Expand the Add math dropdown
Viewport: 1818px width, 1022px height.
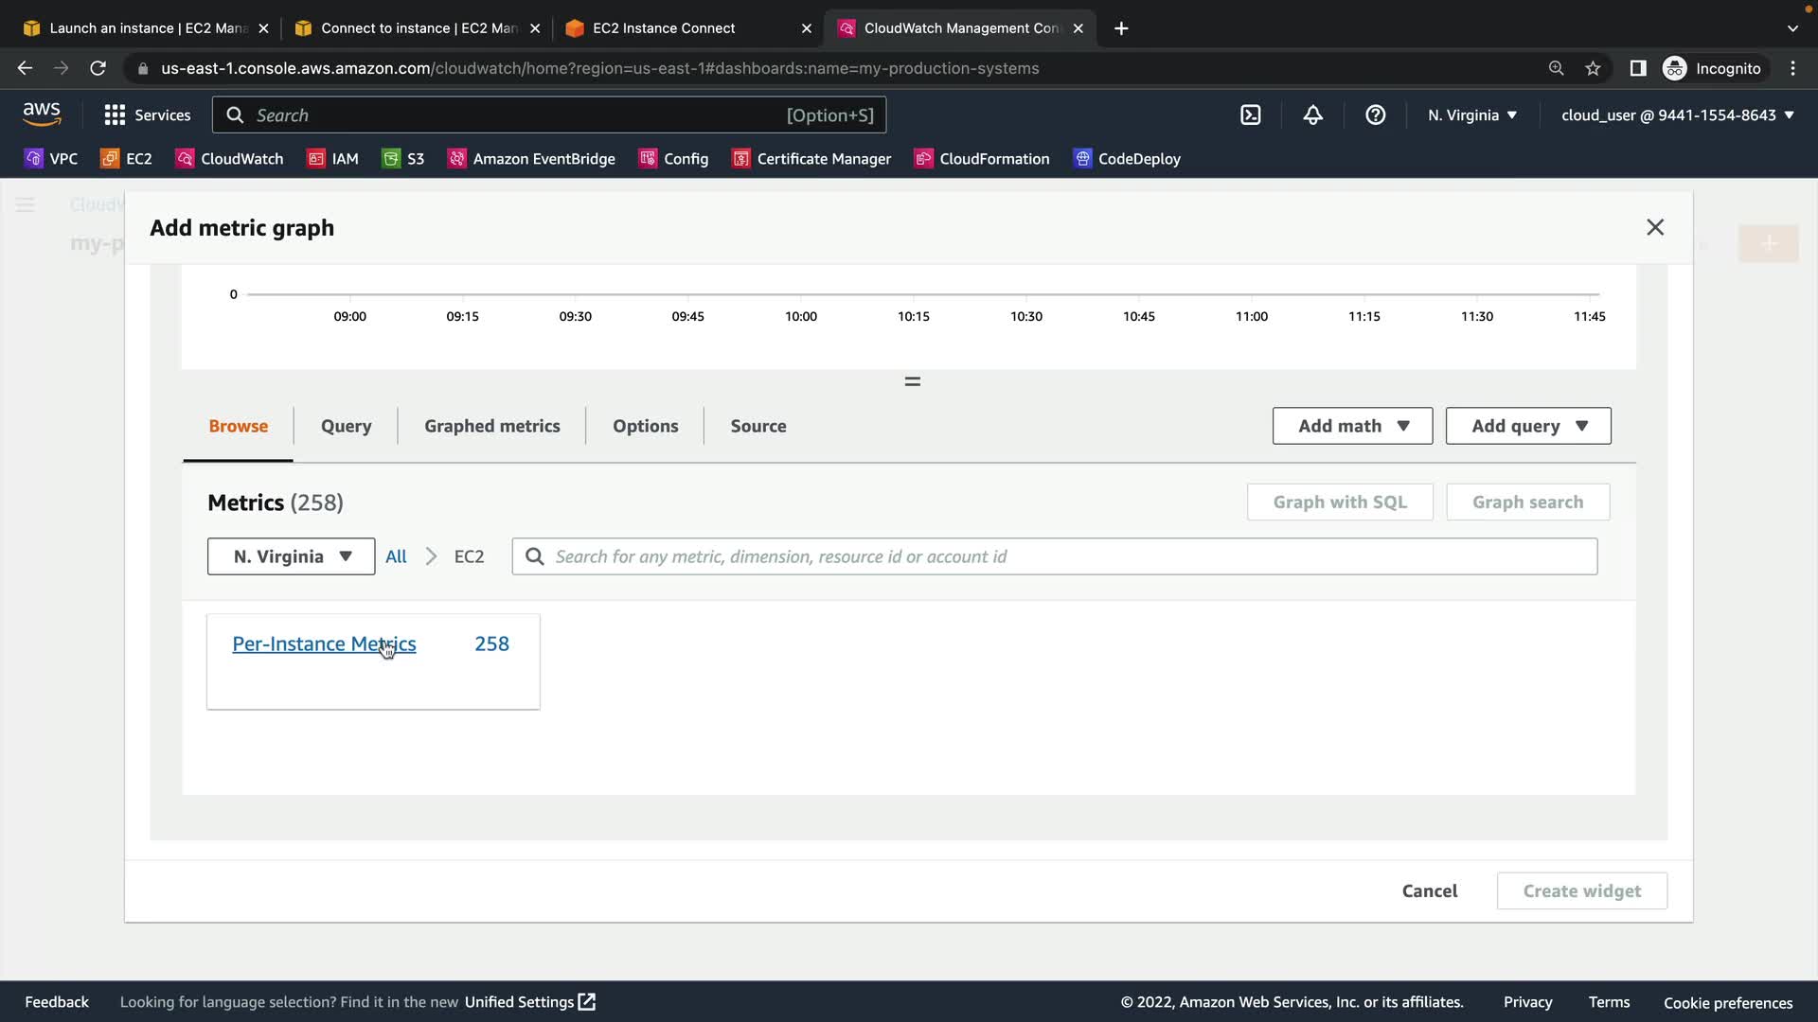[1352, 426]
